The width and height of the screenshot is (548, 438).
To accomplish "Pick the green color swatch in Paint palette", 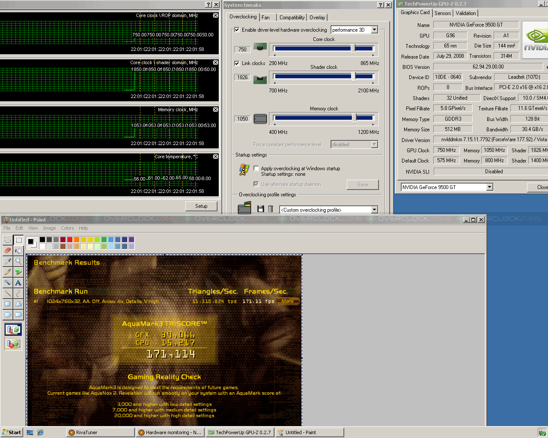I will point(104,240).
